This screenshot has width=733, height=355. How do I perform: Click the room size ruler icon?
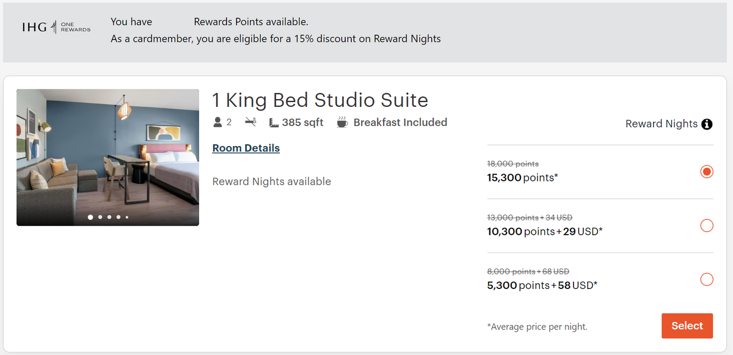coord(274,123)
